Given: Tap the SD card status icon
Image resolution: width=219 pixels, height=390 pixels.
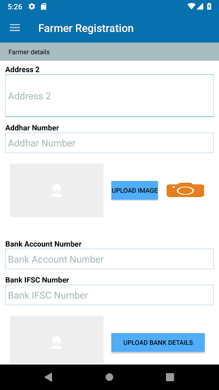Looking at the screenshot, I should click(x=43, y=7).
